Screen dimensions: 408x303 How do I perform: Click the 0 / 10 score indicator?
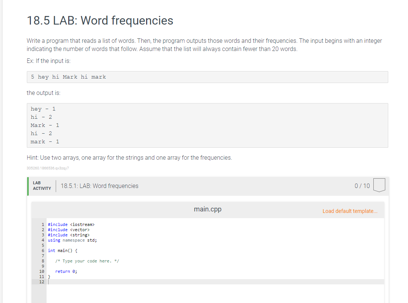[x=362, y=185]
